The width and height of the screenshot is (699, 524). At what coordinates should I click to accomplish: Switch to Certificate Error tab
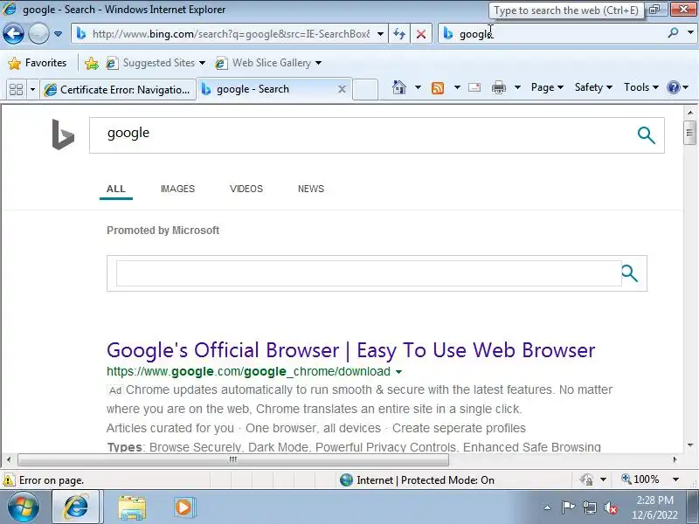[x=118, y=89]
